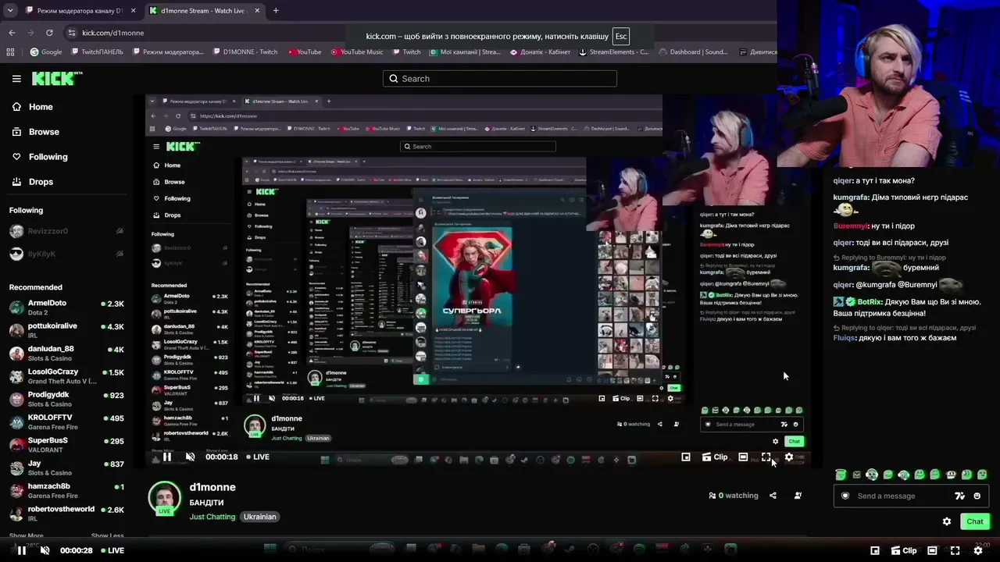Toggle fullscreen in the 00:00:28 player bar
The width and height of the screenshot is (1000, 562).
tap(955, 550)
